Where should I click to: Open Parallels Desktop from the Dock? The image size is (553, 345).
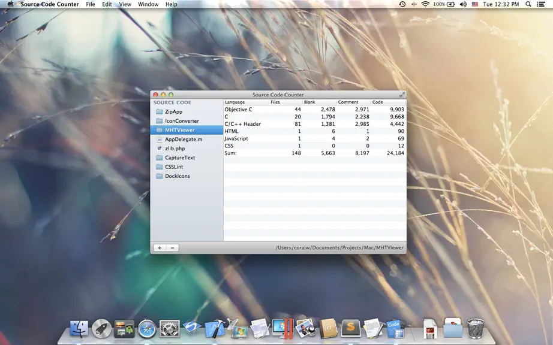pos(282,329)
